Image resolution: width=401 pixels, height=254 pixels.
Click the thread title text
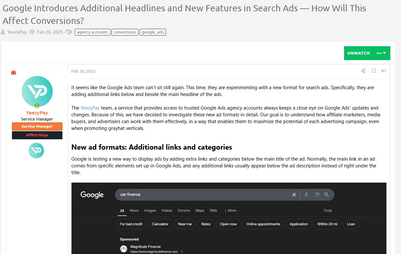coord(184,14)
